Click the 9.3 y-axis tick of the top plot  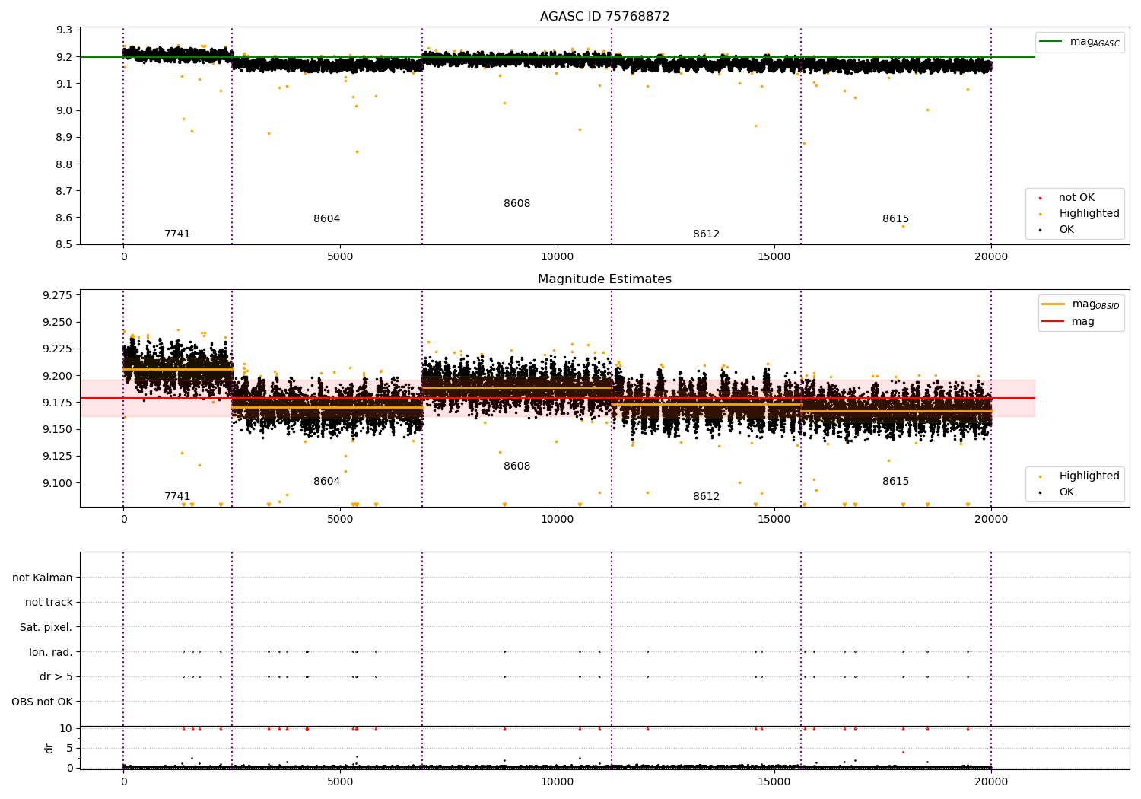pos(65,30)
